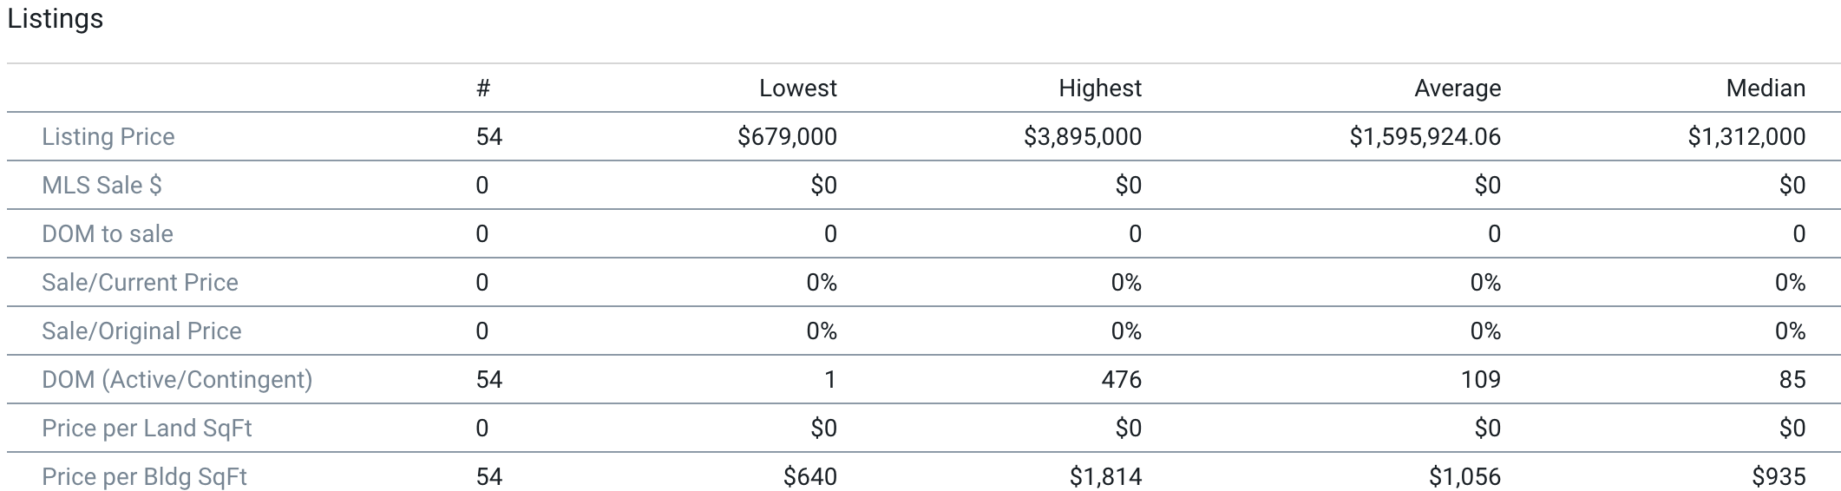Click the Median column header

click(1765, 88)
